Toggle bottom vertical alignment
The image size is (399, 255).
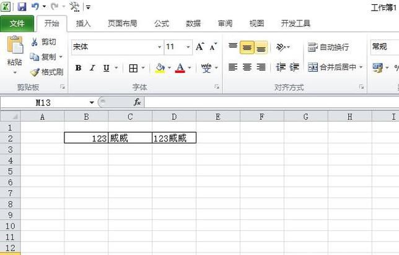coord(261,48)
